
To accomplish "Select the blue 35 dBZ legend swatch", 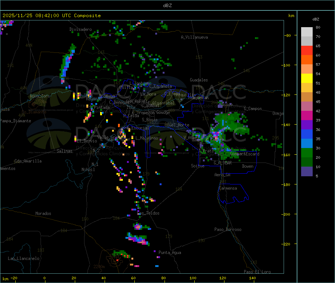I will (307, 134).
